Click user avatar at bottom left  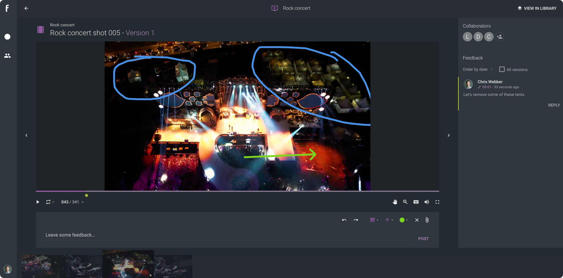[7, 269]
